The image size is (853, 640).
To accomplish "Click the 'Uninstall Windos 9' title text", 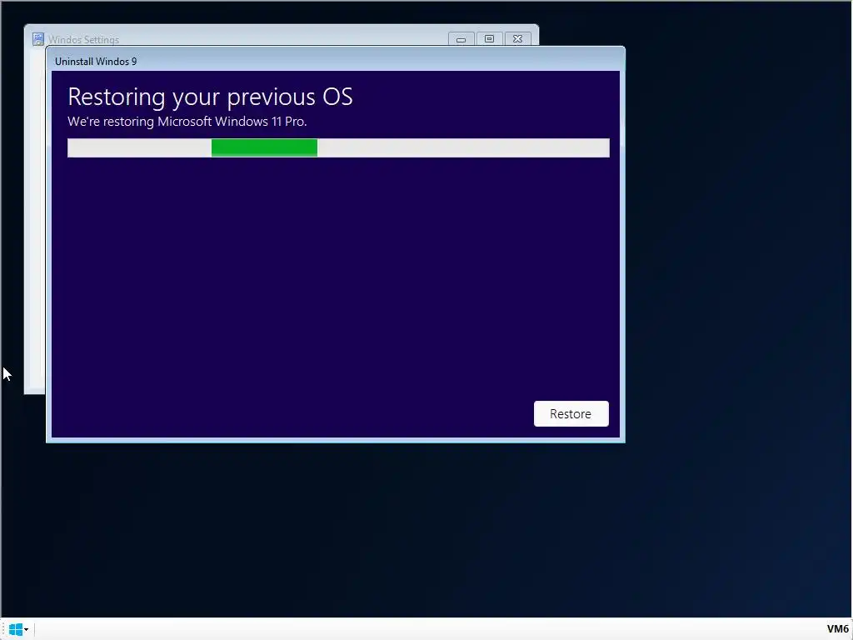I will point(96,62).
